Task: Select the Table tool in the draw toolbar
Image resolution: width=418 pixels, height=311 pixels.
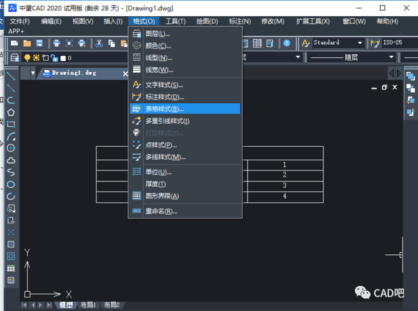Action: click(11, 268)
